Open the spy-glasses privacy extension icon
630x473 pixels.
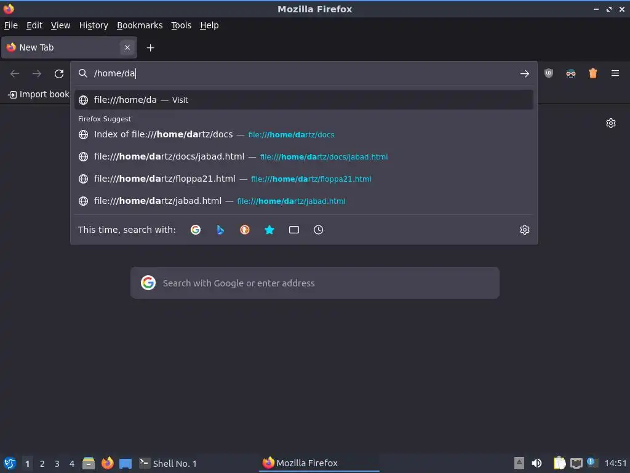570,73
